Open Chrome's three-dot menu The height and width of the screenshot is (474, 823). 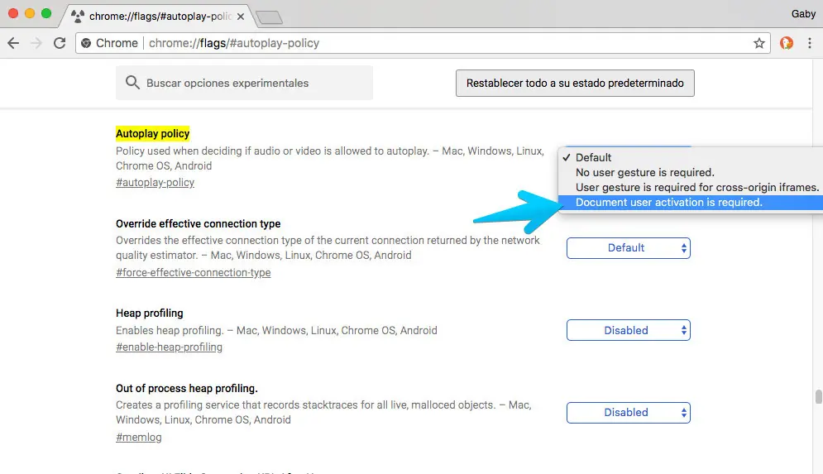(x=810, y=43)
